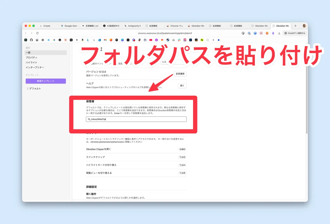This screenshot has width=330, height=224.
Task: Switch to the AI動画制作 tab
Action: coord(112,26)
